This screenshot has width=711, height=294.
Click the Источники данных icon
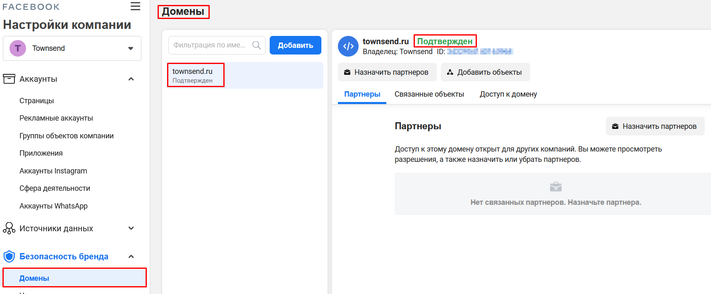[9, 228]
